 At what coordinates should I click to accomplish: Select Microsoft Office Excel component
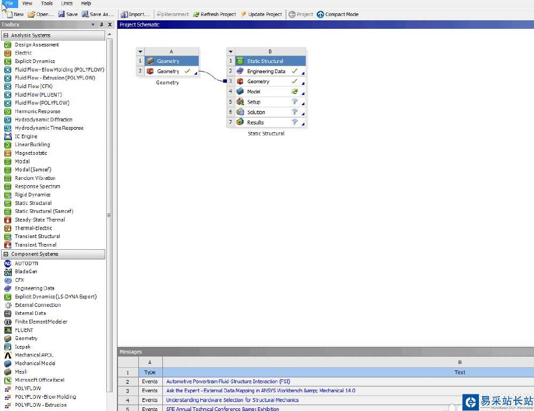click(x=34, y=380)
